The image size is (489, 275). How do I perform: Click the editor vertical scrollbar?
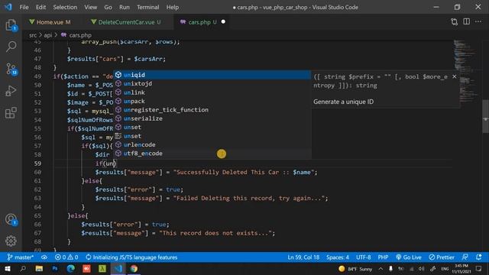[486, 116]
